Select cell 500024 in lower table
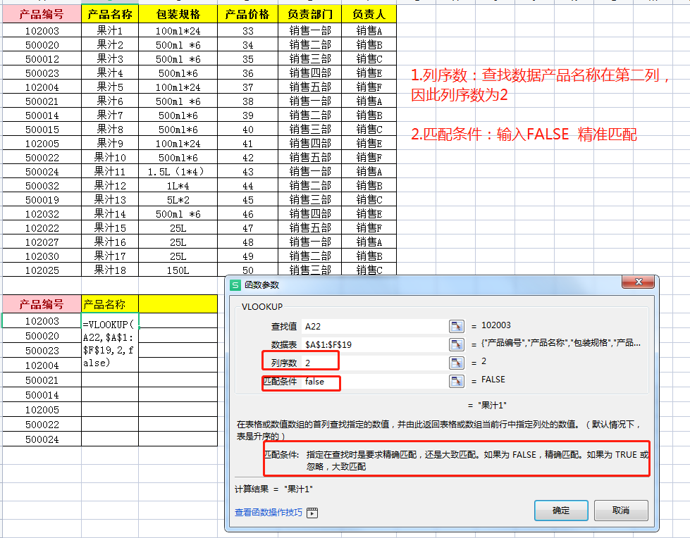Screen dimensions: 690x538 [x=42, y=439]
